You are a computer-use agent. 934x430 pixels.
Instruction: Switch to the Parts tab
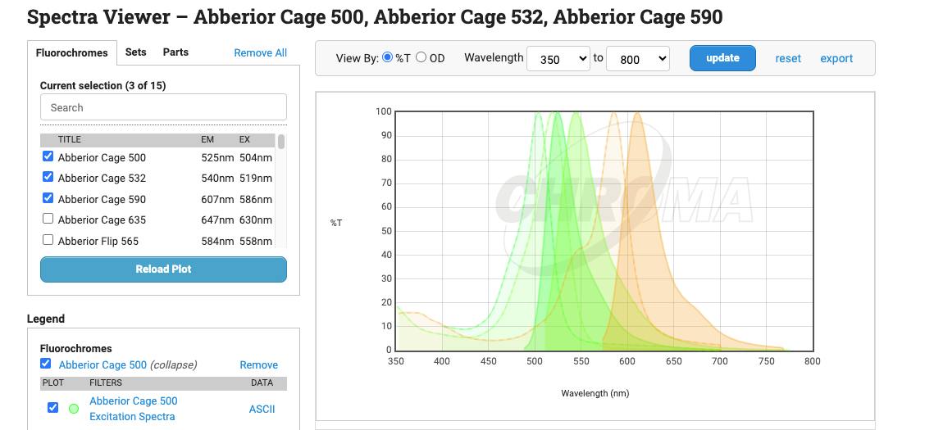[175, 52]
